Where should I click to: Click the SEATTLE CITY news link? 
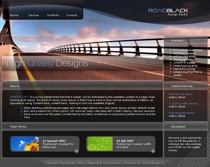click(19, 97)
